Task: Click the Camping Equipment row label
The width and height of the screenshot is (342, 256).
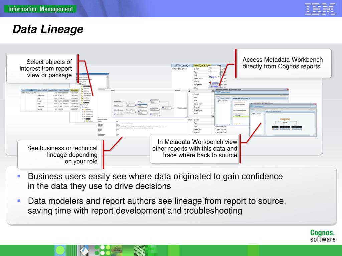Action: (x=179, y=69)
